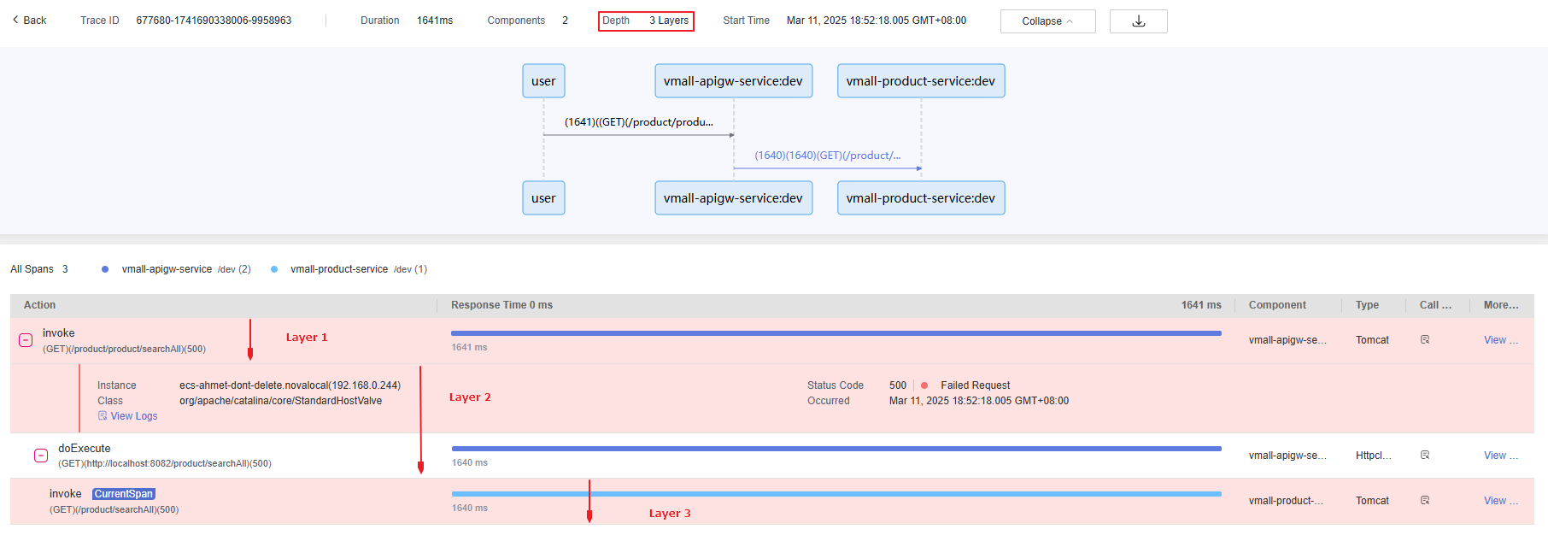Go back using the Back arrow
This screenshot has width=1548, height=541.
click(29, 21)
